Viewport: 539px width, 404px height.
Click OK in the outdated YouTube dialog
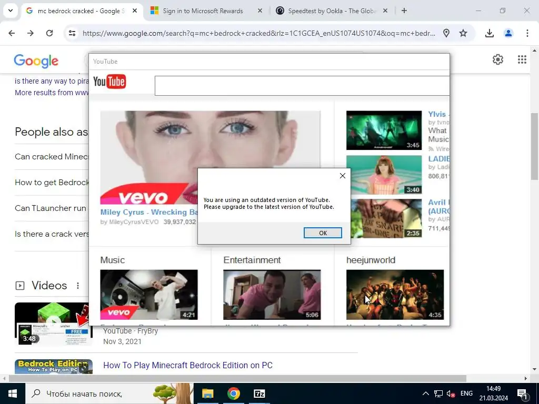[x=323, y=233]
